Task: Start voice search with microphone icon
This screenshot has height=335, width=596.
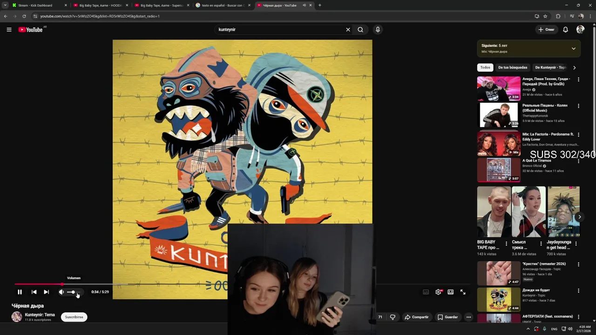Action: 378,29
